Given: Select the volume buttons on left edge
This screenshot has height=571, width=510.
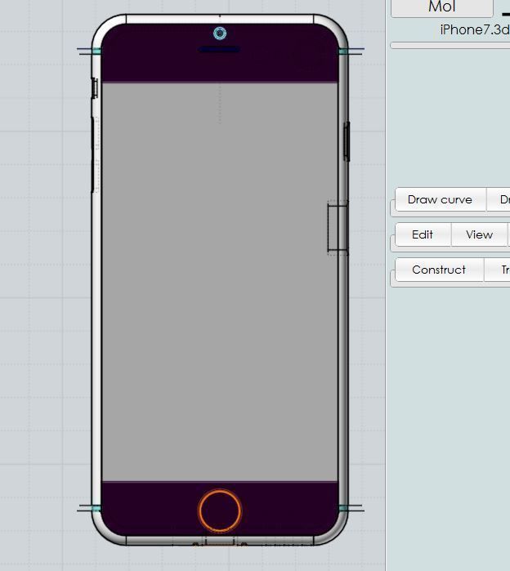Looking at the screenshot, I should click(93, 154).
